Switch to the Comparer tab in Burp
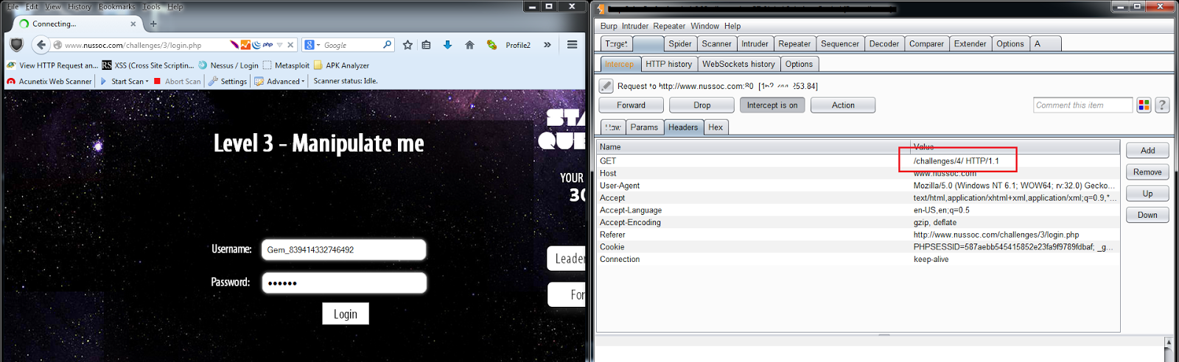This screenshot has height=362, width=1179. click(x=926, y=43)
